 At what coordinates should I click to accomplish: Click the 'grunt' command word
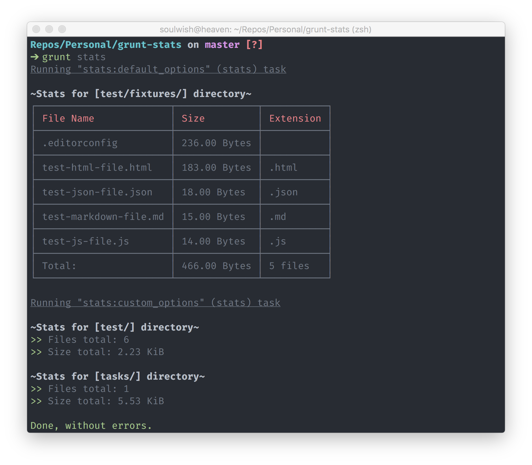[56, 57]
